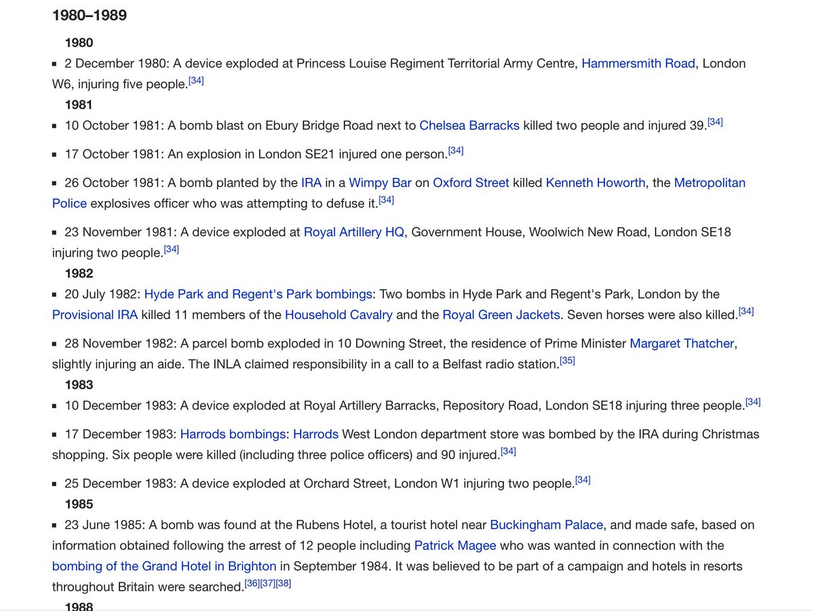Image resolution: width=814 pixels, height=611 pixels.
Task: Open the Chelsea Barracks link
Action: 469,125
